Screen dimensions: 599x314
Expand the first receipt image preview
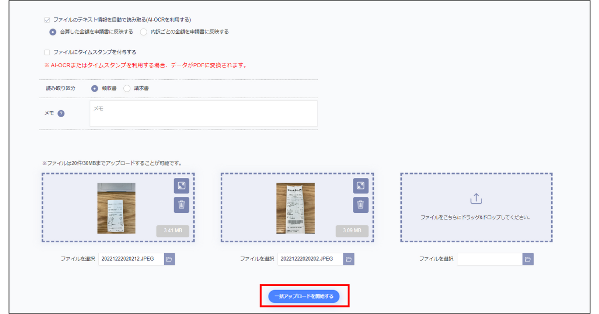[181, 186]
